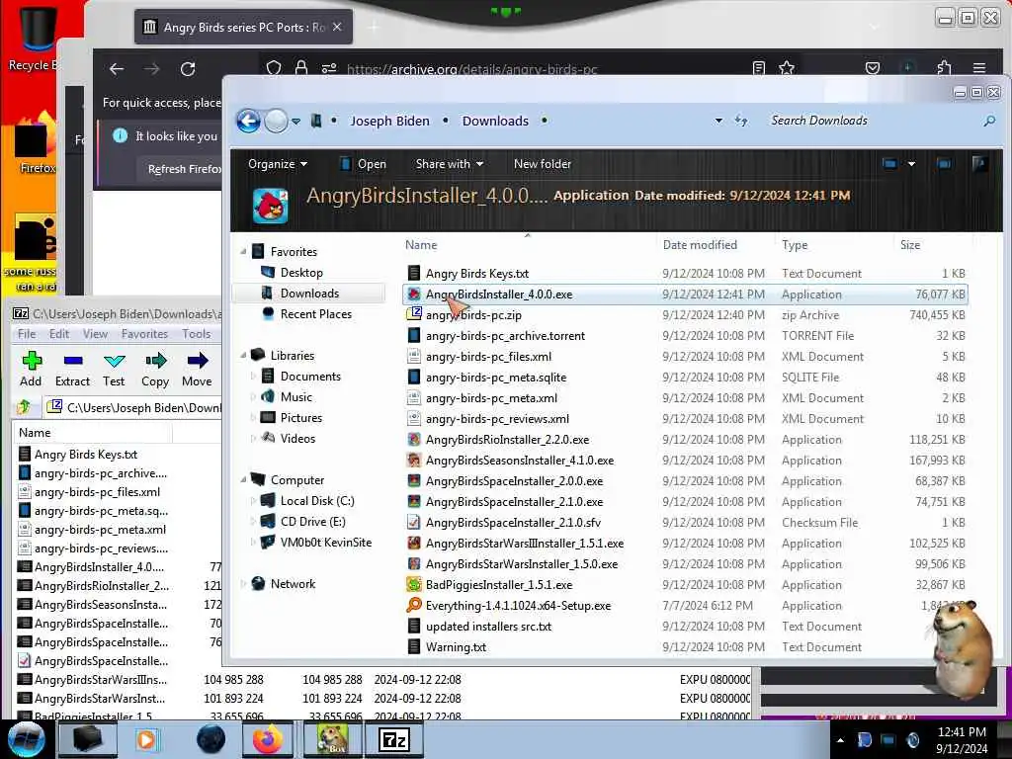Image resolution: width=1012 pixels, height=759 pixels.
Task: Click the bookmark star in Firefox
Action: (786, 68)
